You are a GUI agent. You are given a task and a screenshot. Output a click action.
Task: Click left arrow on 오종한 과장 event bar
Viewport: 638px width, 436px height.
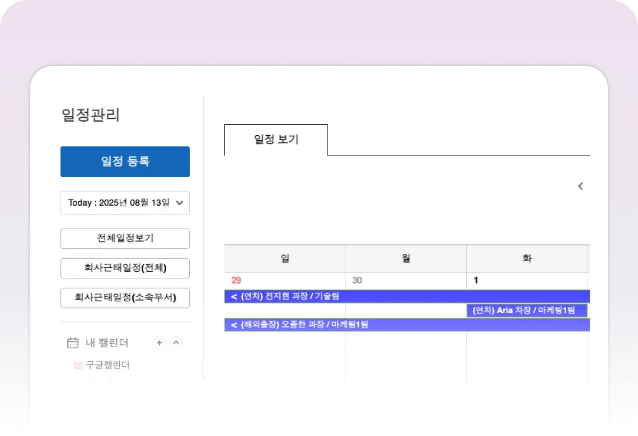[x=233, y=325]
